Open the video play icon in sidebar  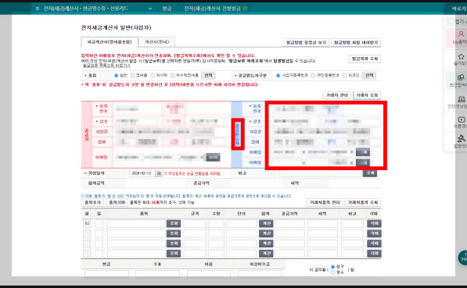[x=461, y=119]
